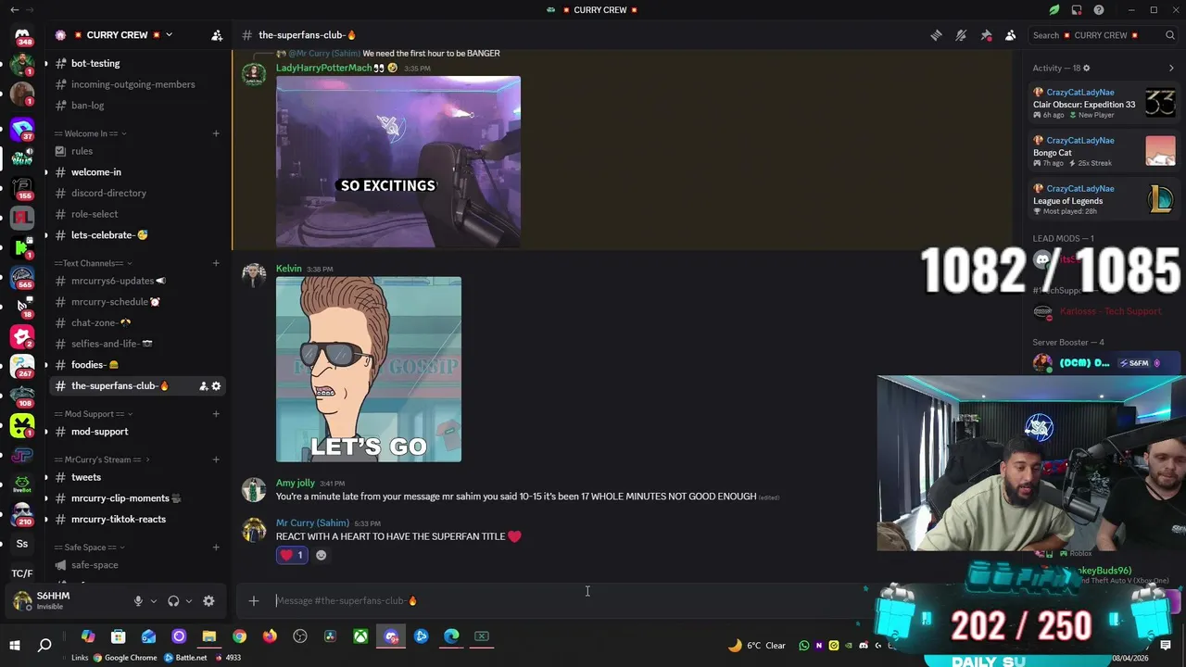The width and height of the screenshot is (1186, 667).
Task: Collapse the Safe Space category
Action: (x=91, y=547)
